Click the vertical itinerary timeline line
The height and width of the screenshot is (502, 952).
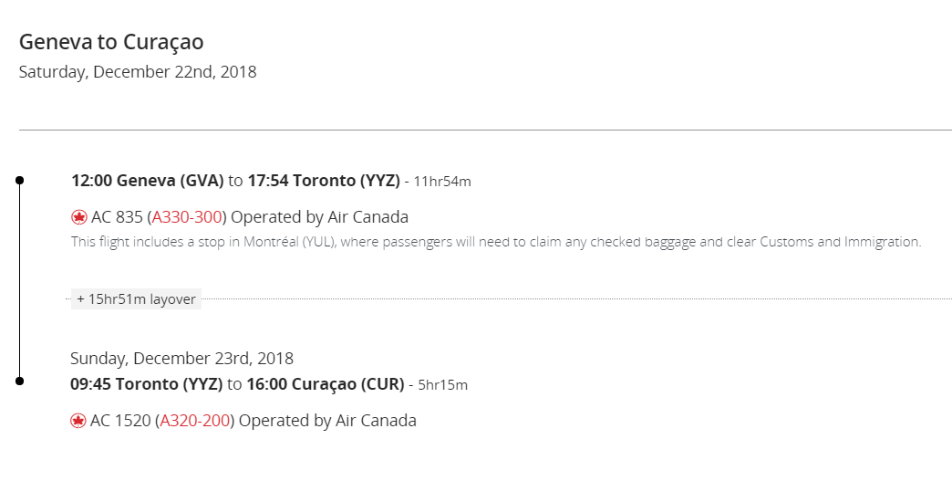[19, 280]
